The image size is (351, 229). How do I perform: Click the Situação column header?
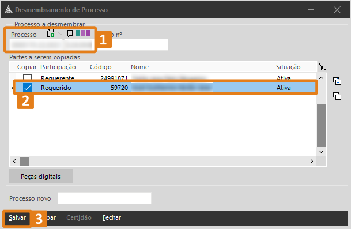288,67
